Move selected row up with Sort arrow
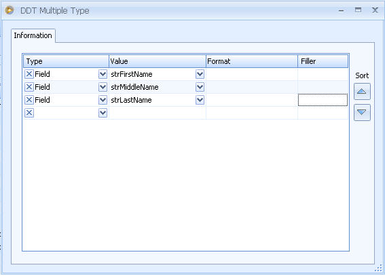 point(362,91)
